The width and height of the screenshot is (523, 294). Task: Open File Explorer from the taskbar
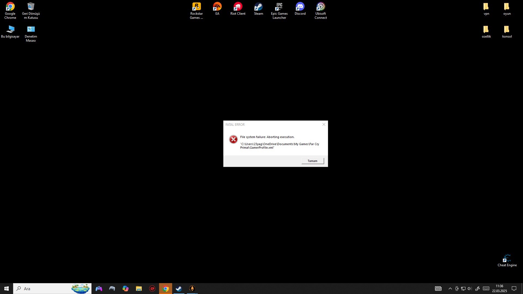tap(139, 289)
